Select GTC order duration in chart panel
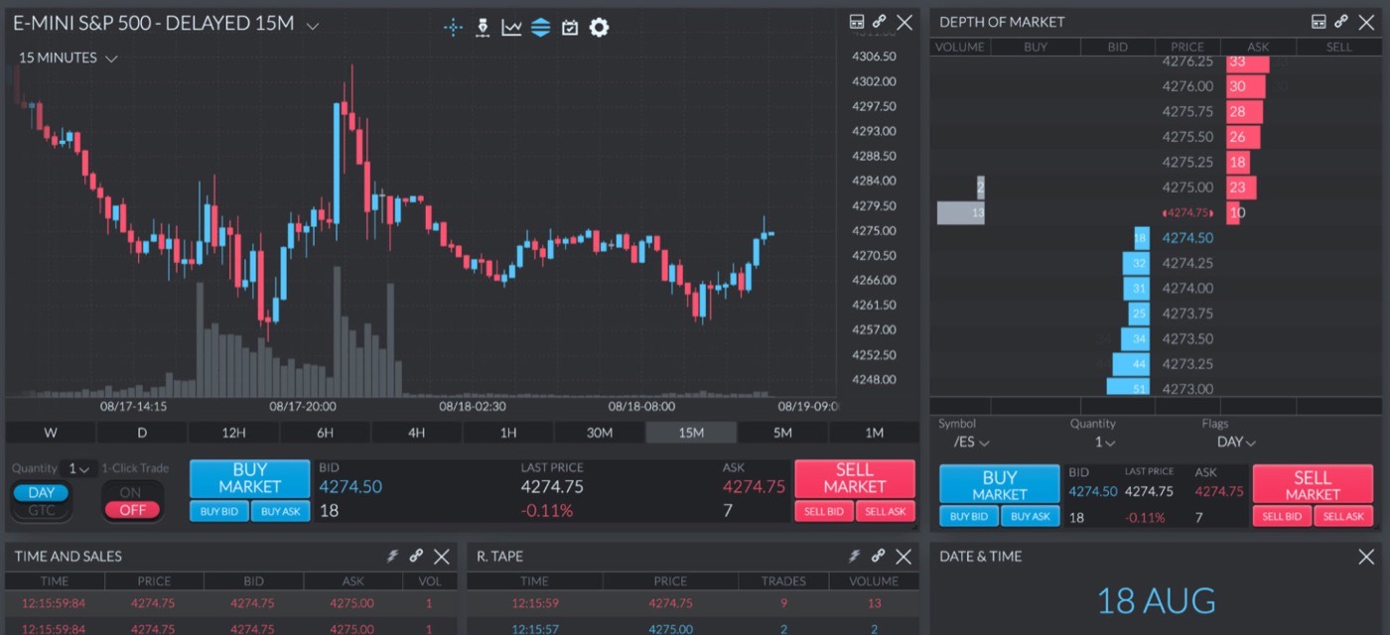Viewport: 1390px width, 635px height. [42, 510]
